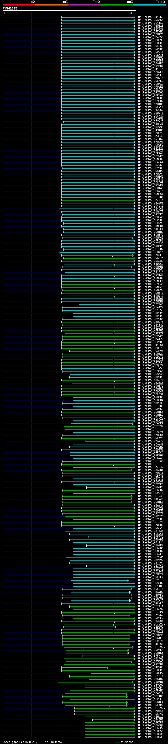The width and height of the screenshot is (168, 744).
Task: Select hit label UniRef100_Q4KQP2
Action: pyautogui.click(x=150, y=722)
